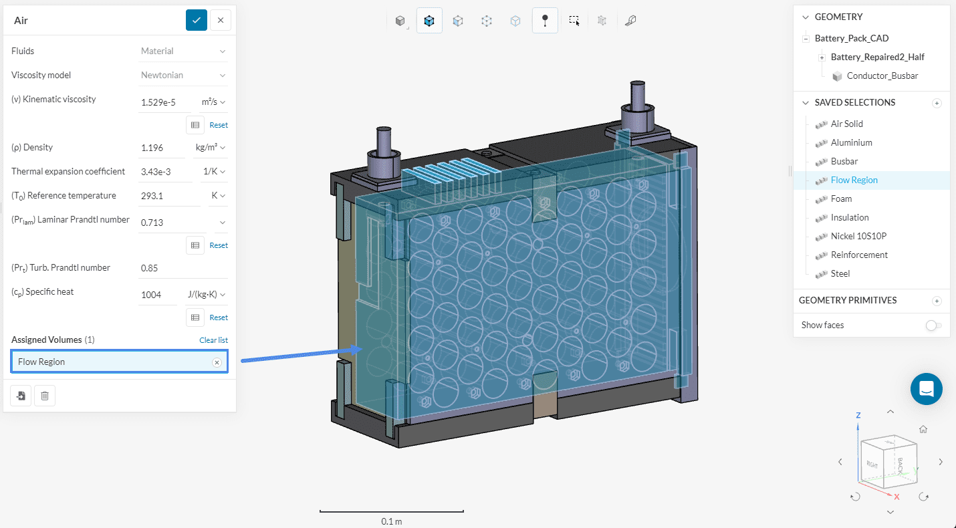Expand the Battery_Repaired2_Half tree node
Viewport: 956px width, 528px height.
(x=822, y=57)
